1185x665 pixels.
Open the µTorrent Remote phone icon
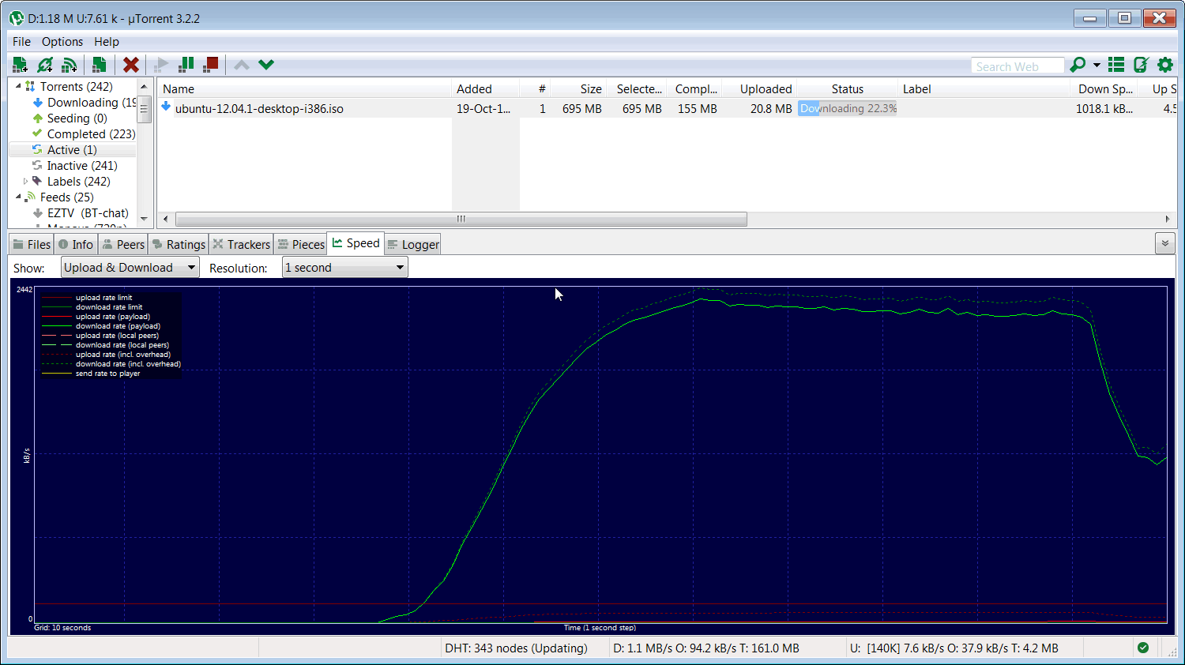point(1141,65)
